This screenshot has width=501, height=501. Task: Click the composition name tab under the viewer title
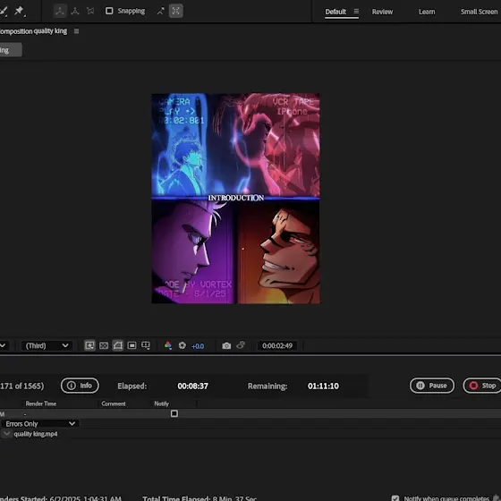tap(11, 50)
